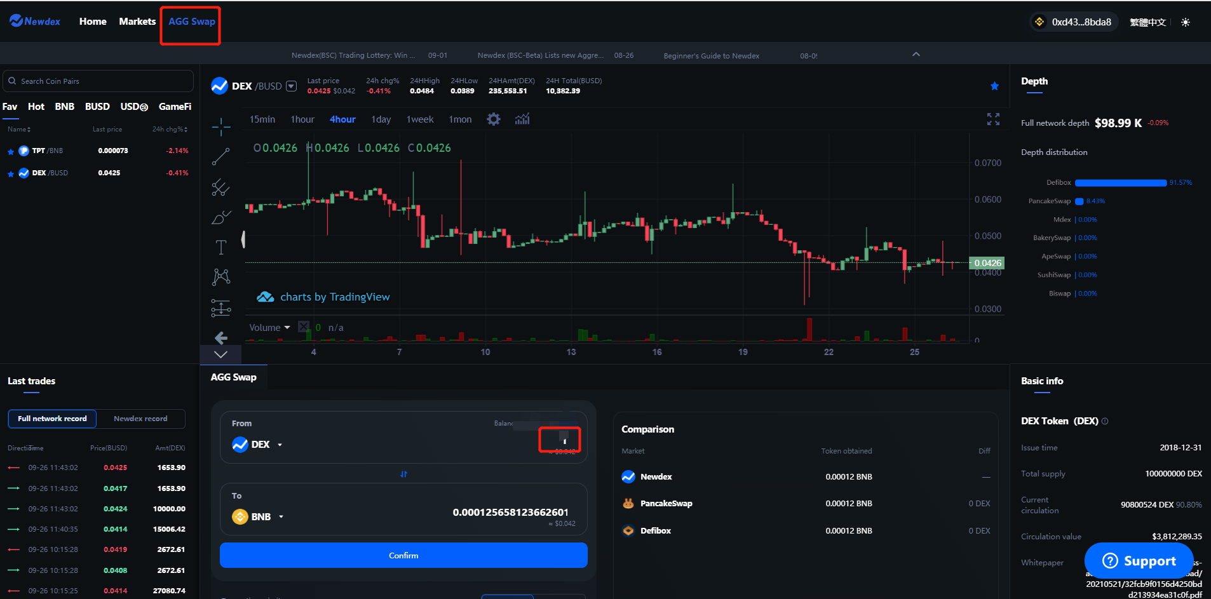Expand the chart toolbar down chevron
The height and width of the screenshot is (599, 1211).
coord(220,354)
